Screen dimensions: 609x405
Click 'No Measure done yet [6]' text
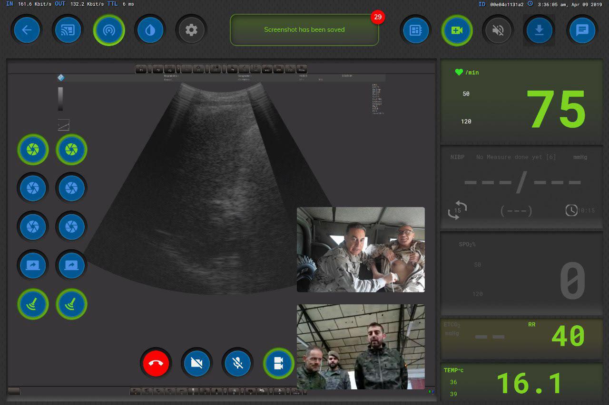tap(516, 157)
